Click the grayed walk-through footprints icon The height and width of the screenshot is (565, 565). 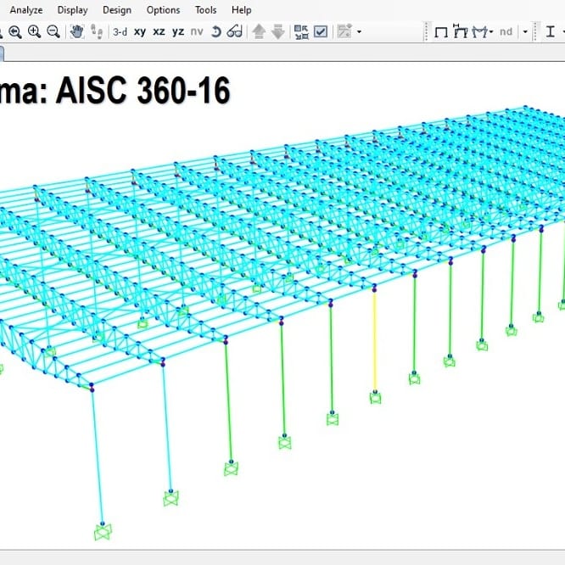96,31
